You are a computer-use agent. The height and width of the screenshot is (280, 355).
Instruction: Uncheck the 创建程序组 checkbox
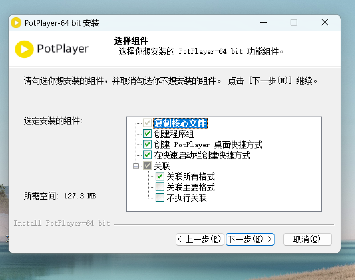click(x=147, y=134)
